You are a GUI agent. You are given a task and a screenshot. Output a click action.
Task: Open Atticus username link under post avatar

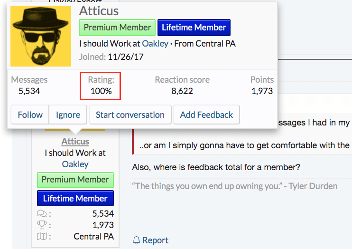(x=75, y=142)
